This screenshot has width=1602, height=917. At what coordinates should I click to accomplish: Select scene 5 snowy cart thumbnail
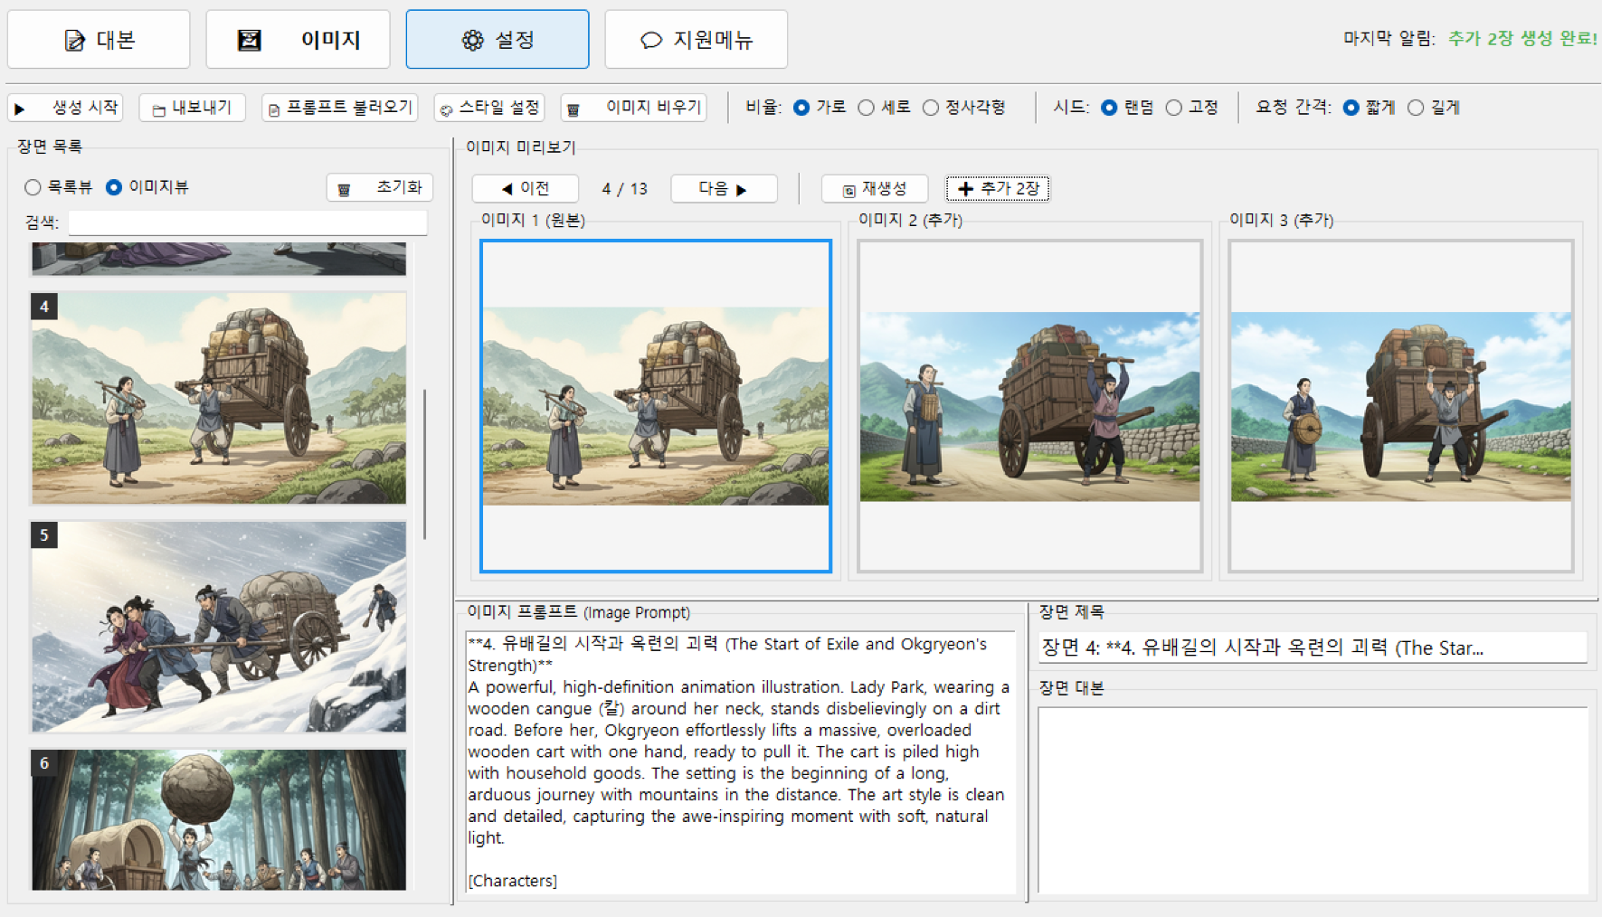click(219, 626)
